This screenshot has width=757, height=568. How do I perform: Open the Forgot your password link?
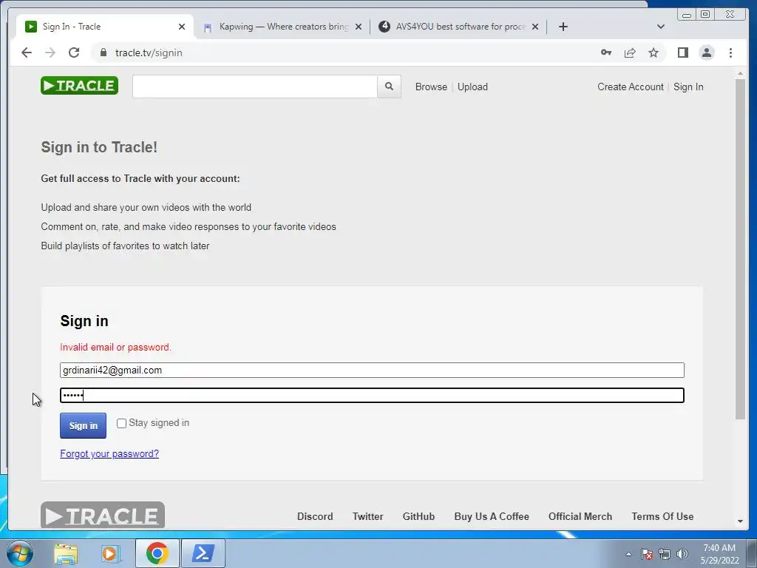click(109, 453)
